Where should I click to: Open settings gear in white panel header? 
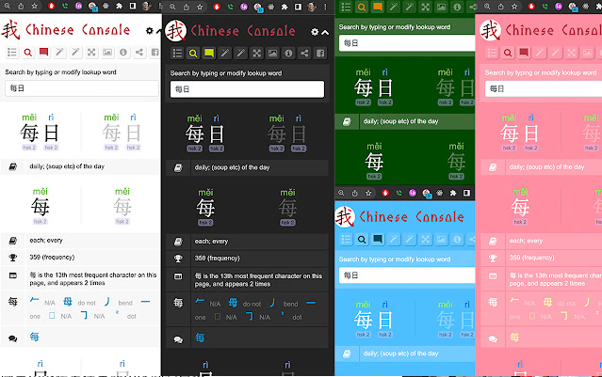pyautogui.click(x=150, y=31)
